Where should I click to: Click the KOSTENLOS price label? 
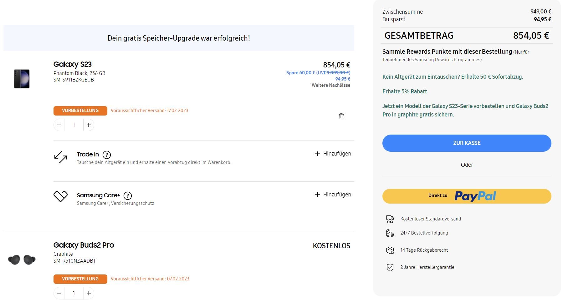[331, 246]
